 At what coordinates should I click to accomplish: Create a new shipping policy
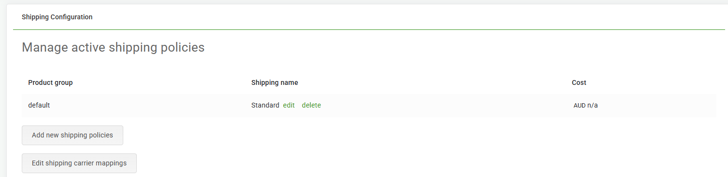pyautogui.click(x=73, y=135)
